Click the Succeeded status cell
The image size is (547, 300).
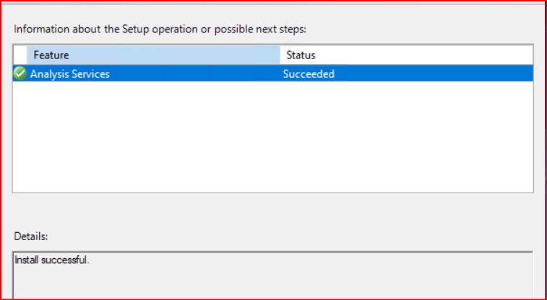309,74
